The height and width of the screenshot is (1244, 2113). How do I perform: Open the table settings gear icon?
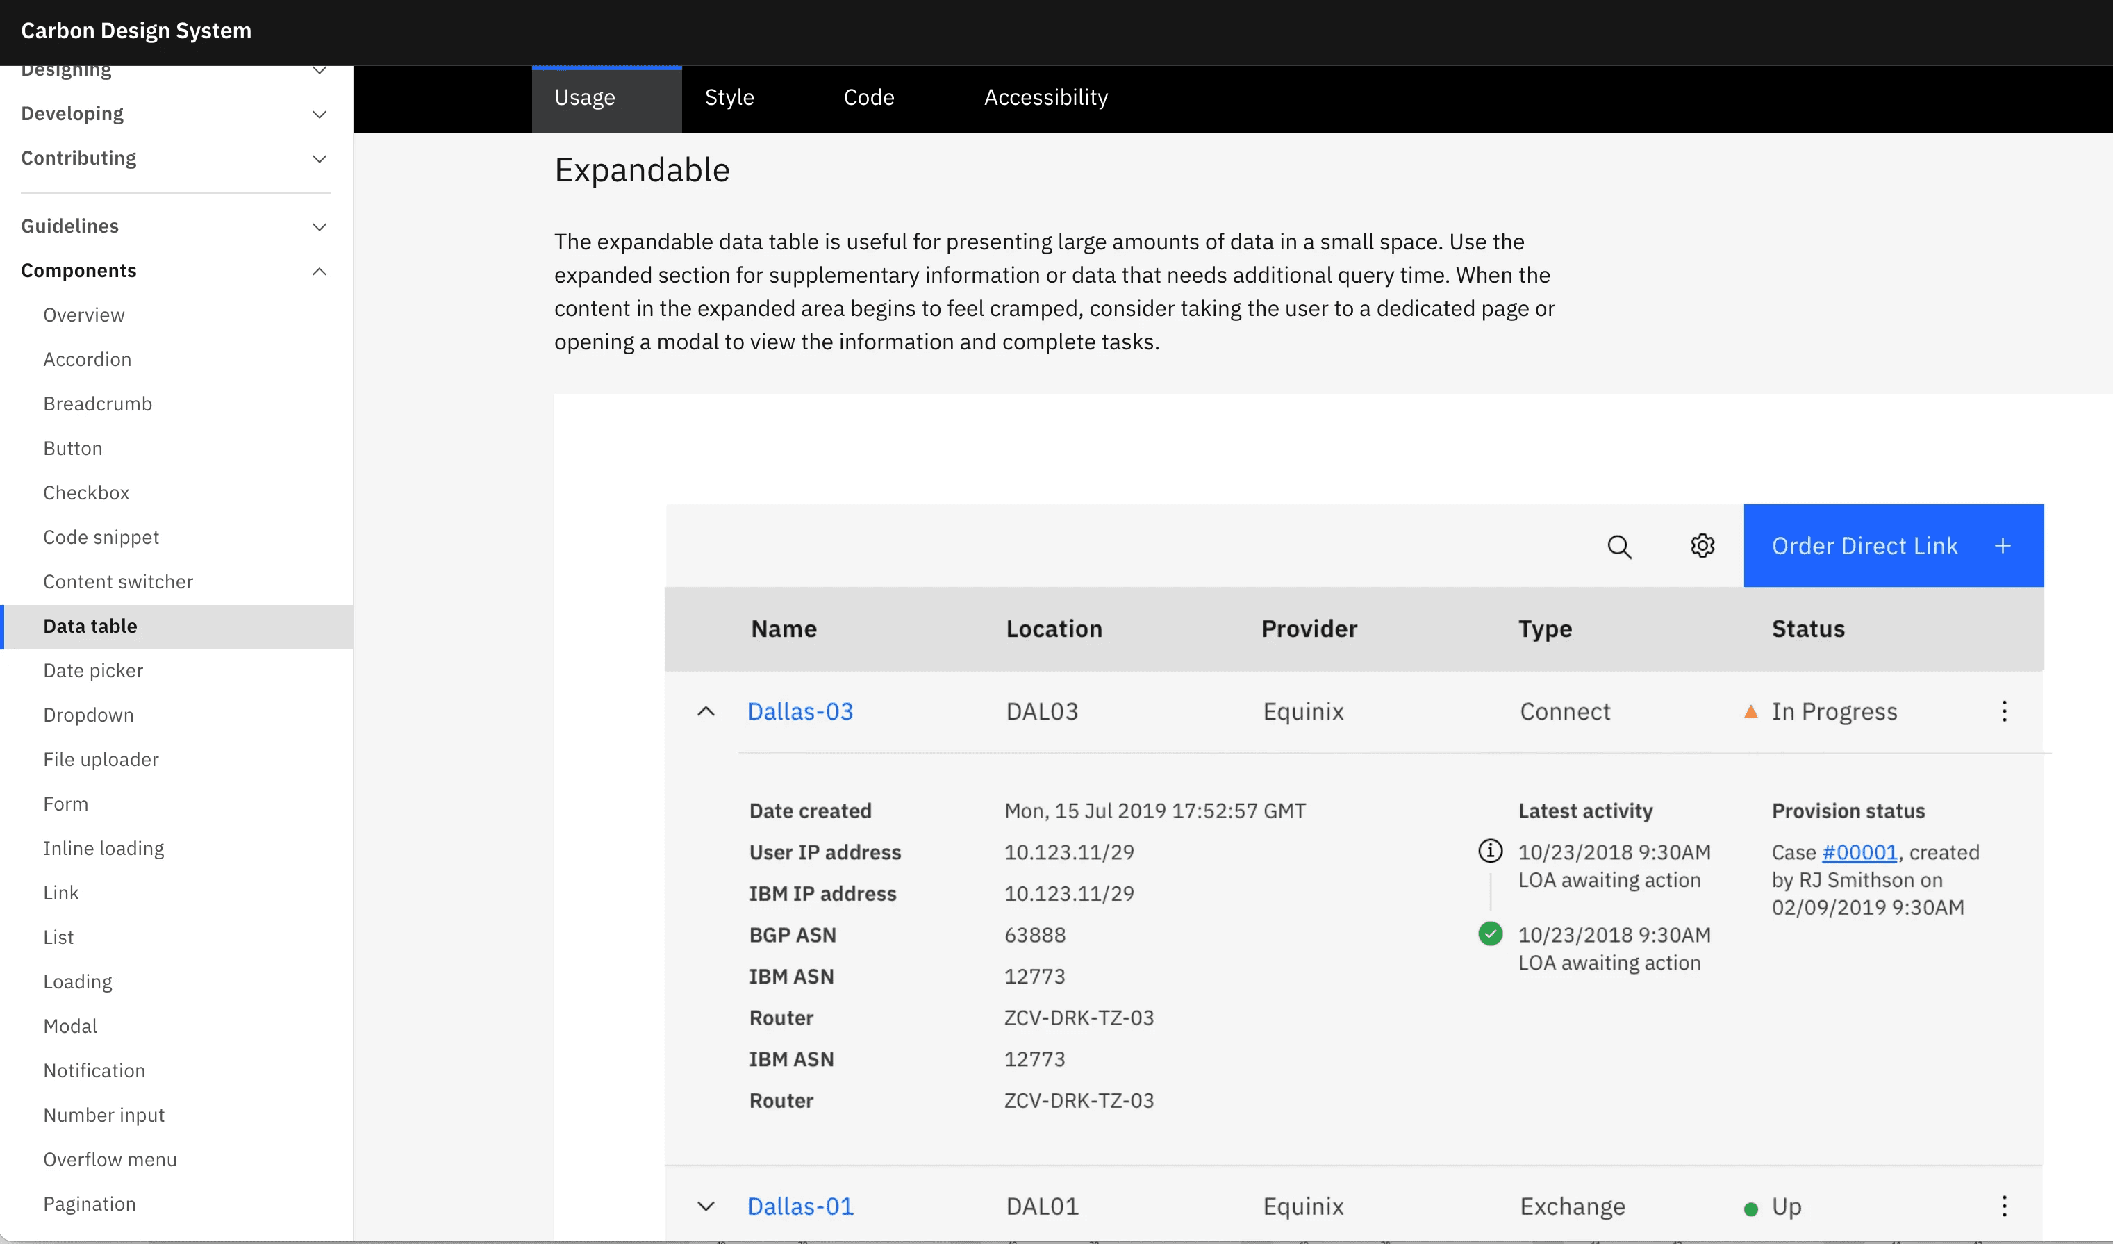click(1702, 546)
